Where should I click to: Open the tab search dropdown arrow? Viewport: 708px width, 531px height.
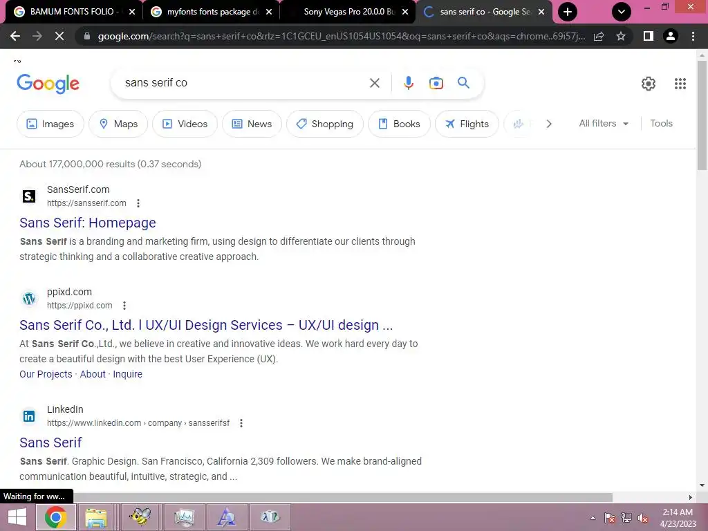point(622,12)
